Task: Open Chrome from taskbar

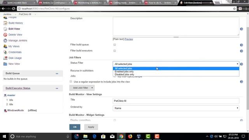Action: point(121,136)
